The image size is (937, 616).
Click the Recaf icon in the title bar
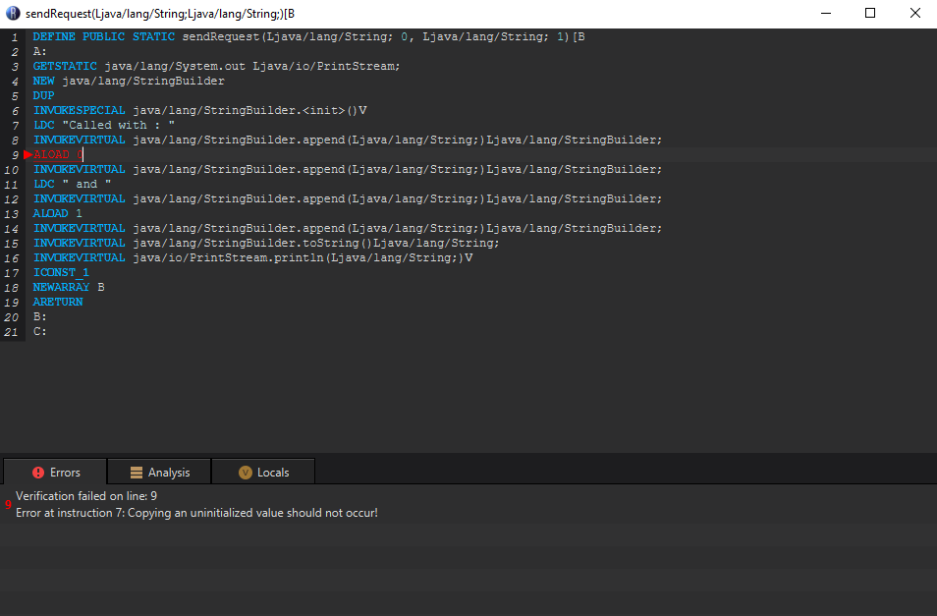click(x=12, y=12)
